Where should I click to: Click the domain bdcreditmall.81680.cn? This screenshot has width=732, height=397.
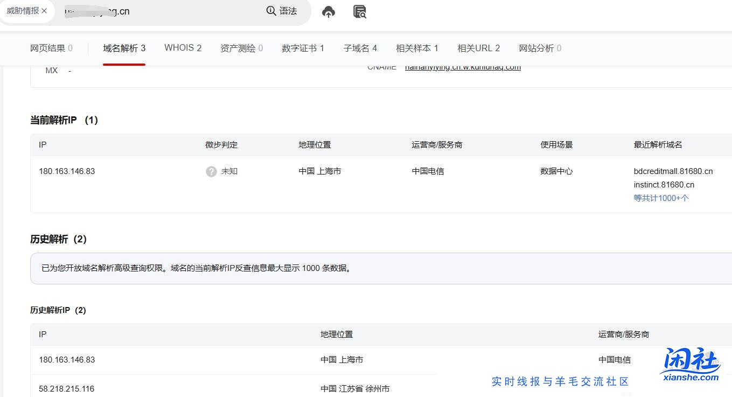pos(673,171)
